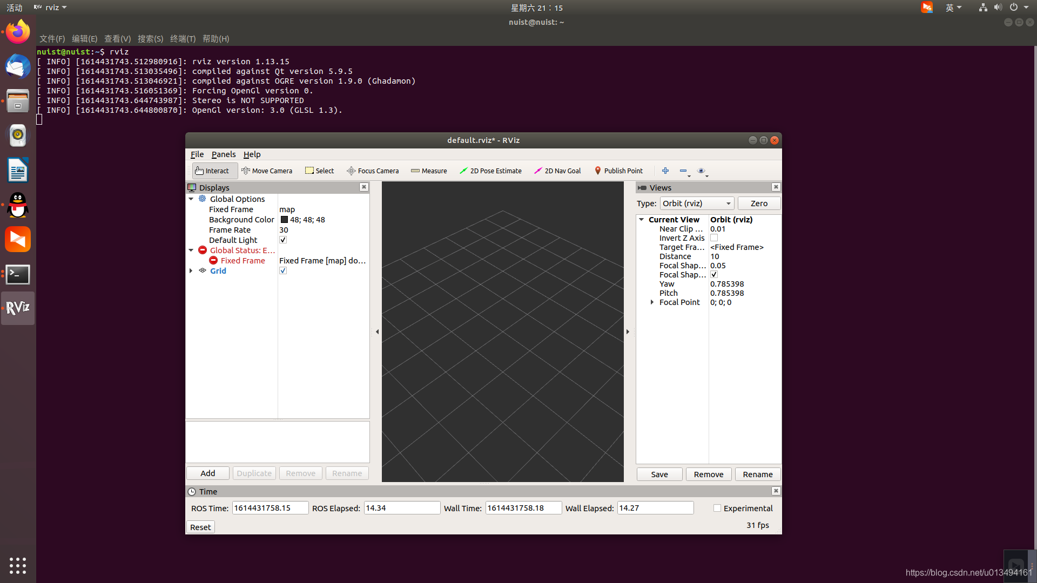The height and width of the screenshot is (583, 1037).
Task: Expand Focal Point view settings
Action: [651, 302]
